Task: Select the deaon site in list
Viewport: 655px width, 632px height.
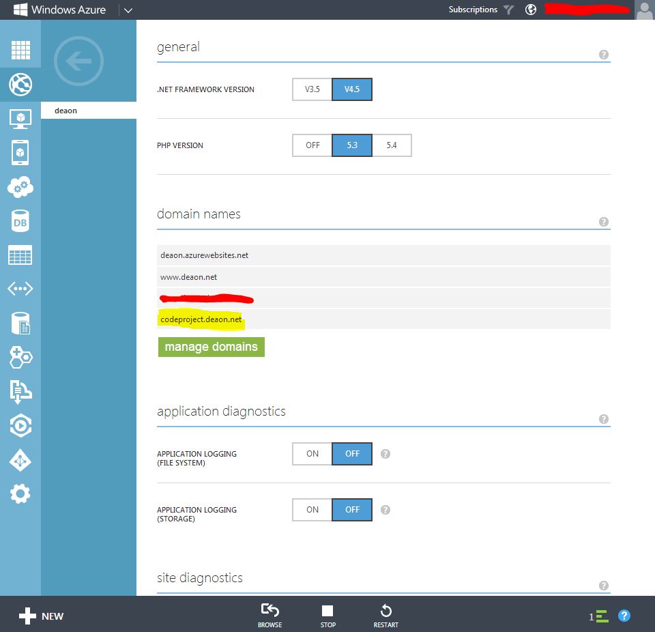Action: click(89, 111)
